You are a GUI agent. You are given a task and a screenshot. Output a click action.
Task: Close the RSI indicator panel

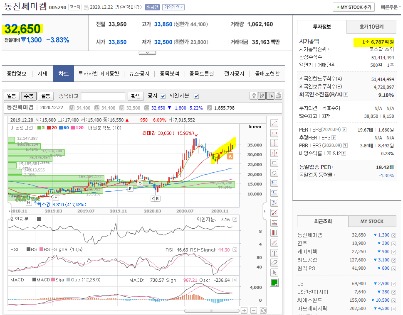coord(235,249)
